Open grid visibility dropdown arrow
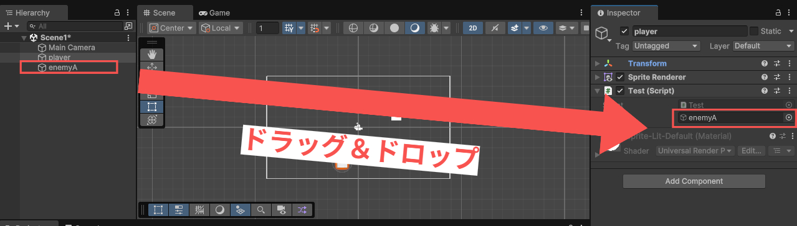Viewport: 797px width, 226px height. pos(301,28)
